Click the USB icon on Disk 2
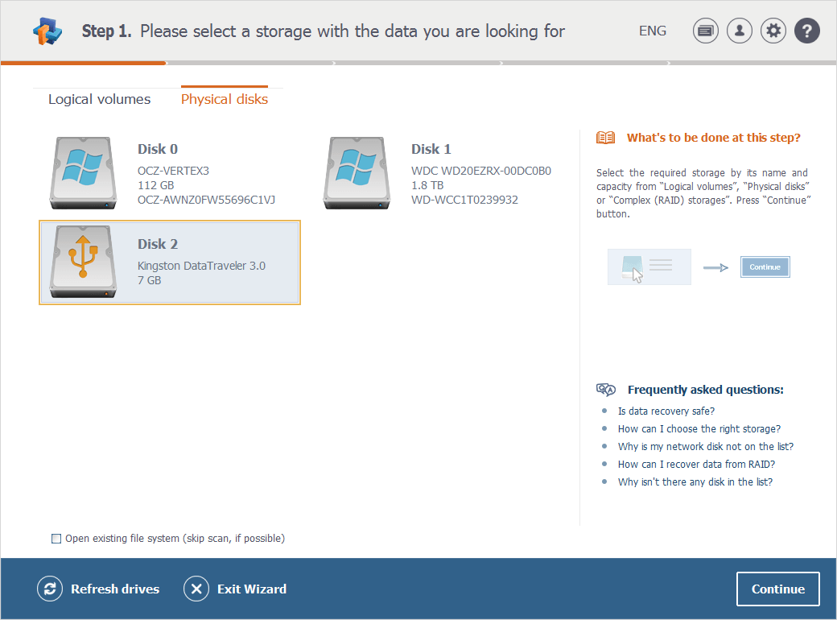Viewport: 837px width, 620px height. point(82,262)
